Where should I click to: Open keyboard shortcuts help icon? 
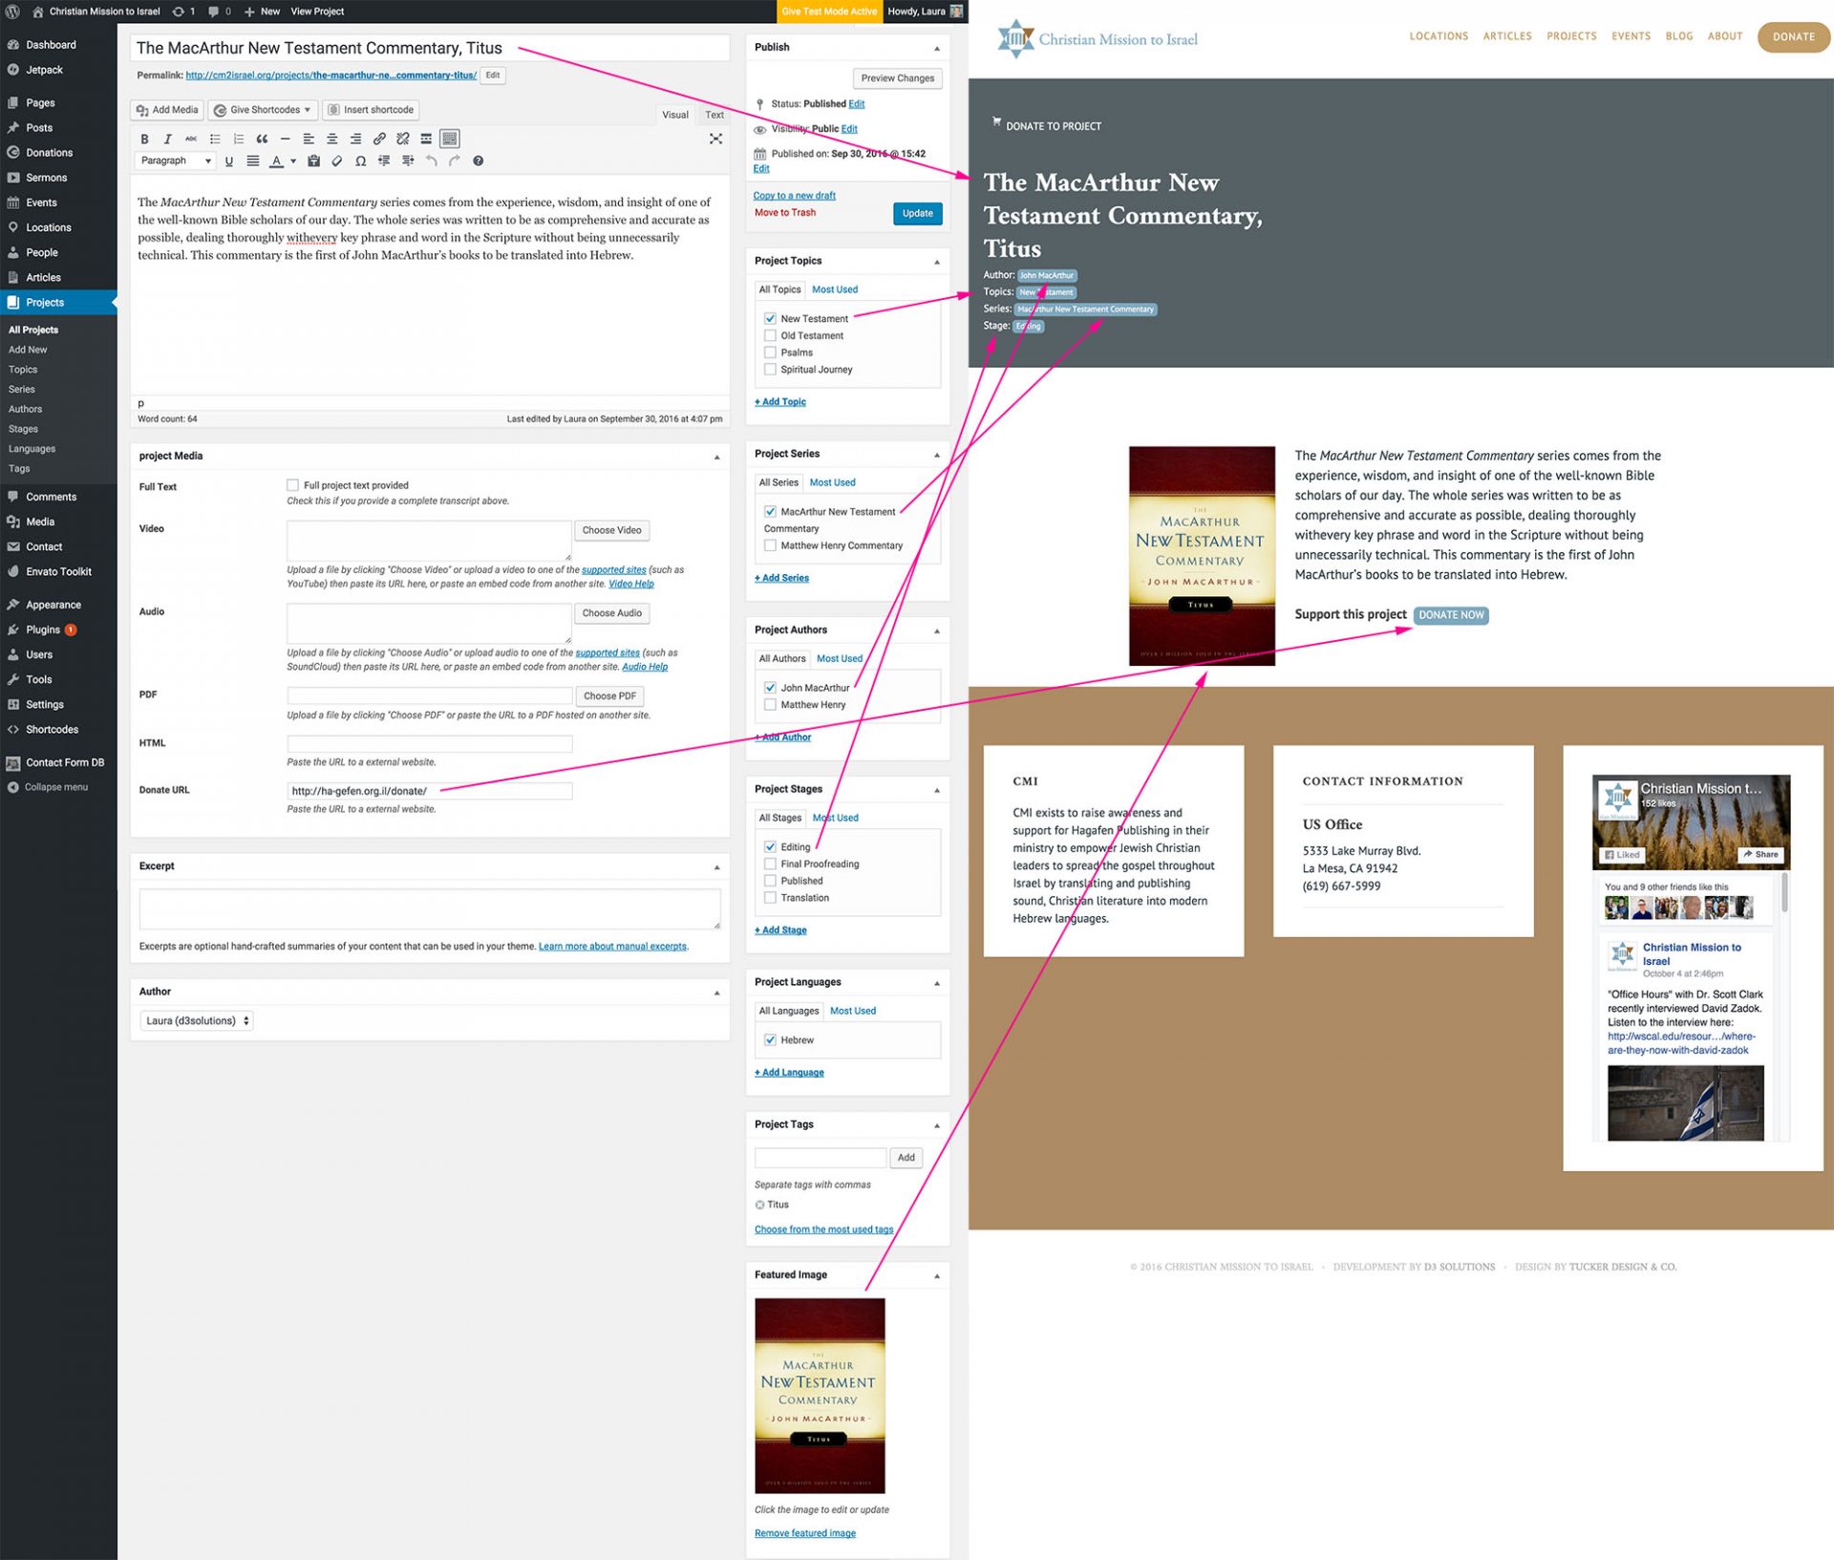[479, 161]
